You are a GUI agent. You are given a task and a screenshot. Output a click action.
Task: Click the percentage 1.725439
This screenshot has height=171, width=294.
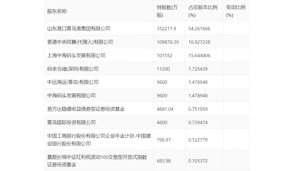pyautogui.click(x=198, y=69)
